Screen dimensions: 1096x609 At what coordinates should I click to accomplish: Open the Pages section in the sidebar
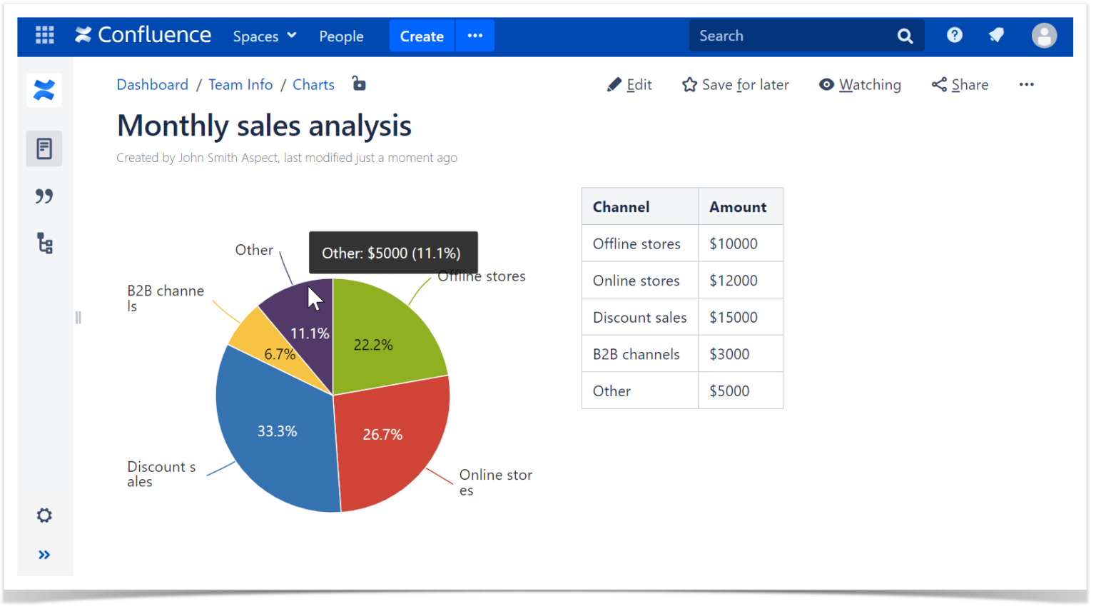point(44,149)
